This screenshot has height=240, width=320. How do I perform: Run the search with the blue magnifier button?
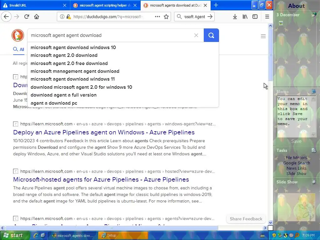click(211, 35)
